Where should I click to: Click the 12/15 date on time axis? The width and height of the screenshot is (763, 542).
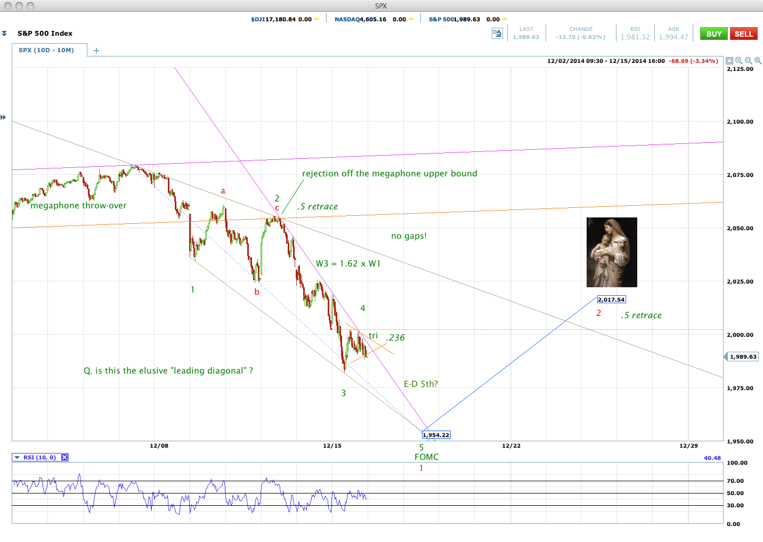click(x=332, y=446)
